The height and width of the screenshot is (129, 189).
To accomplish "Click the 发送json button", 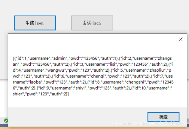I will (x=92, y=23).
